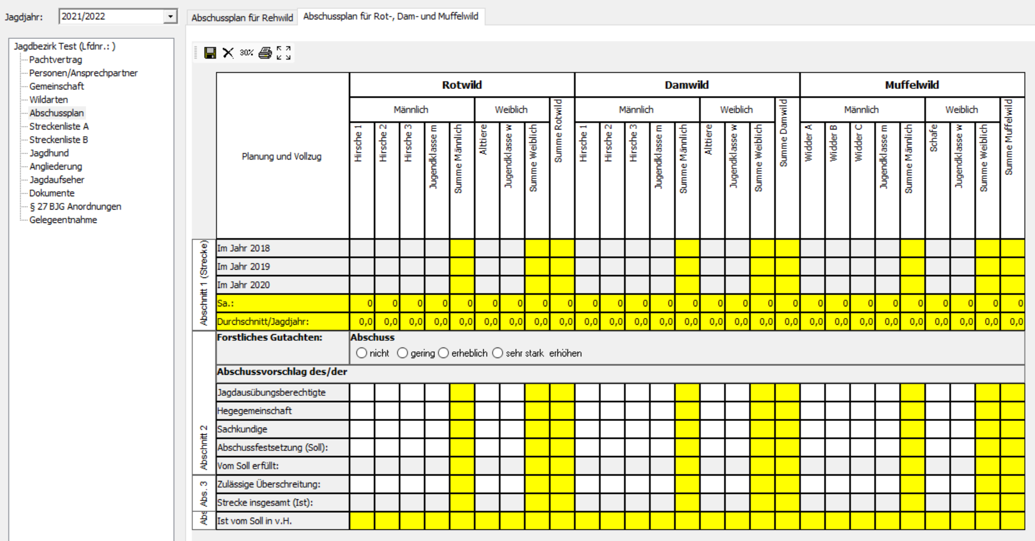Open Streckenliste A in the tree

pos(59,126)
